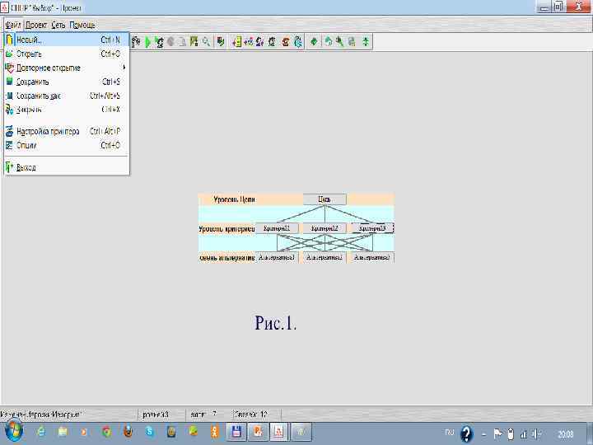Select the Цель node in the hierarchy
The height and width of the screenshot is (445, 593).
pos(325,199)
